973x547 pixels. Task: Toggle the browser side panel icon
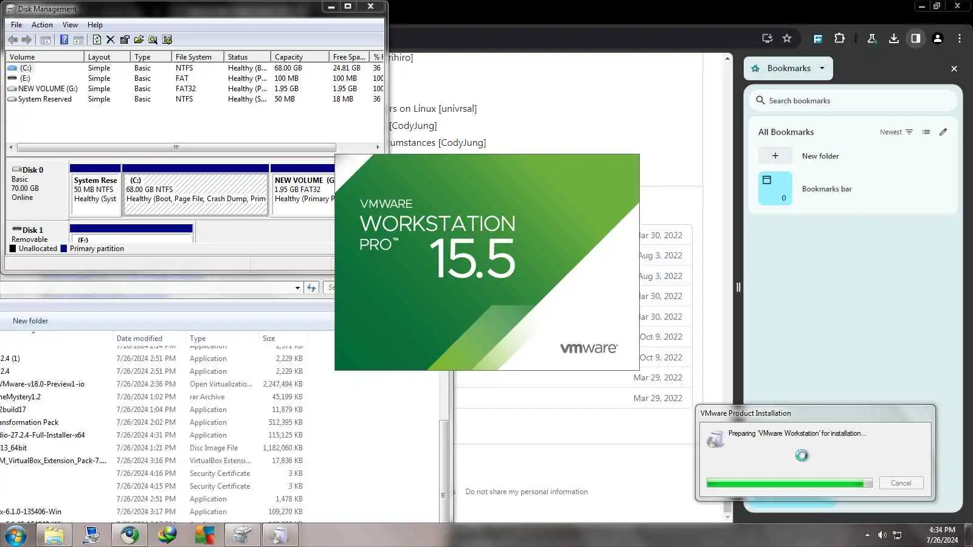pos(915,38)
